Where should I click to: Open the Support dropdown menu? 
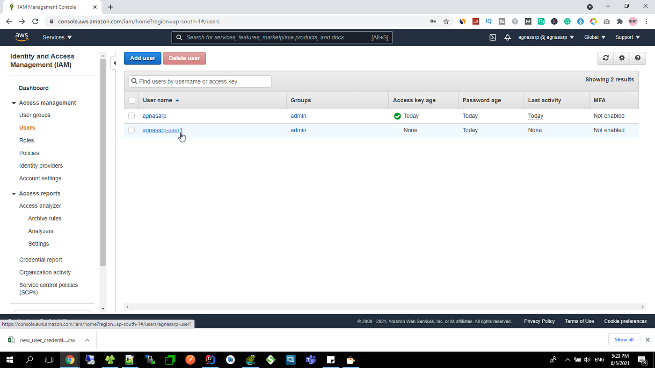[x=627, y=37]
